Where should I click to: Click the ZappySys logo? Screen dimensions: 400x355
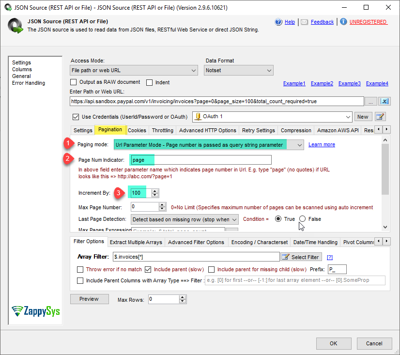[x=36, y=311]
